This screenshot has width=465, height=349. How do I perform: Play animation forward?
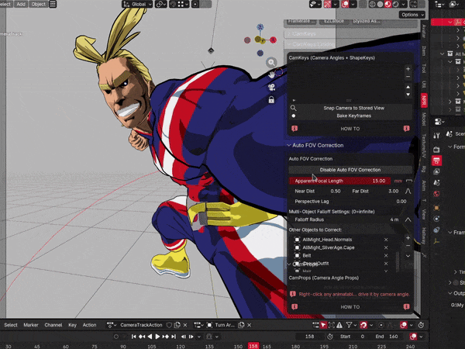coord(157,337)
